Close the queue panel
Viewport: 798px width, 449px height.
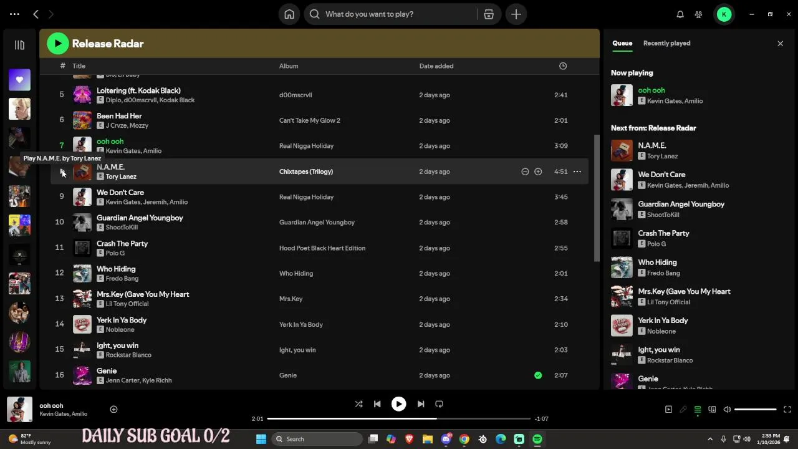[780, 44]
